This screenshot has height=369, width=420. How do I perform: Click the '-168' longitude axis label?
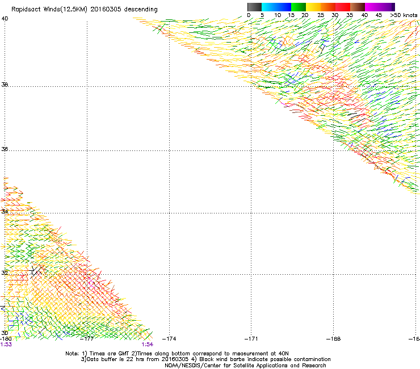334,339
